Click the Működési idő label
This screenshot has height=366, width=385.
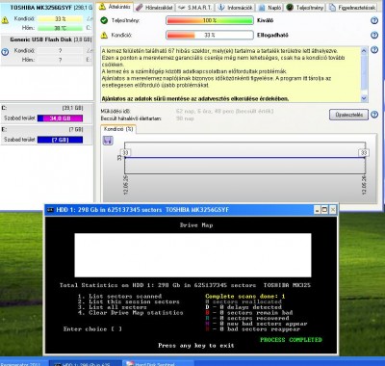point(115,112)
